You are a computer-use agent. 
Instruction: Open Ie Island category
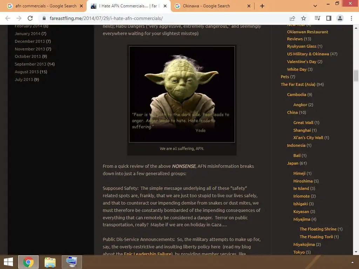(301, 188)
